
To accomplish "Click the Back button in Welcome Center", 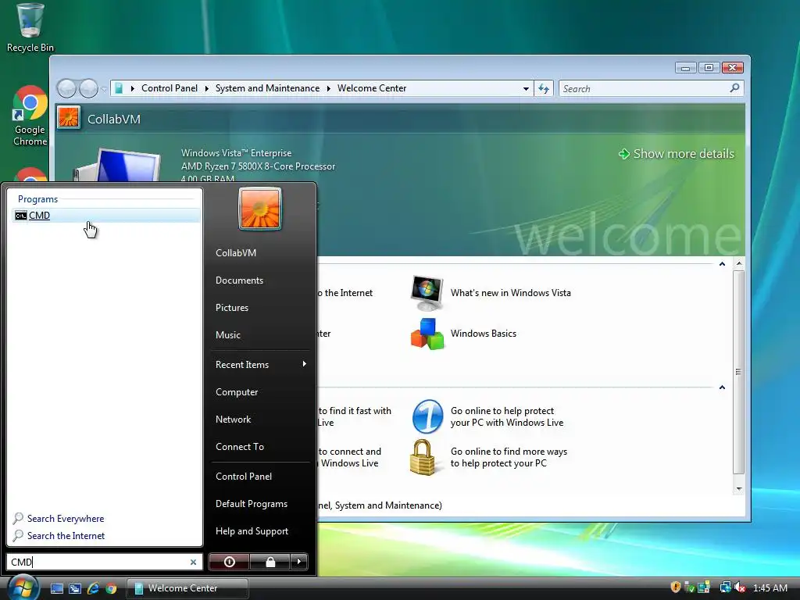I will tap(66, 88).
